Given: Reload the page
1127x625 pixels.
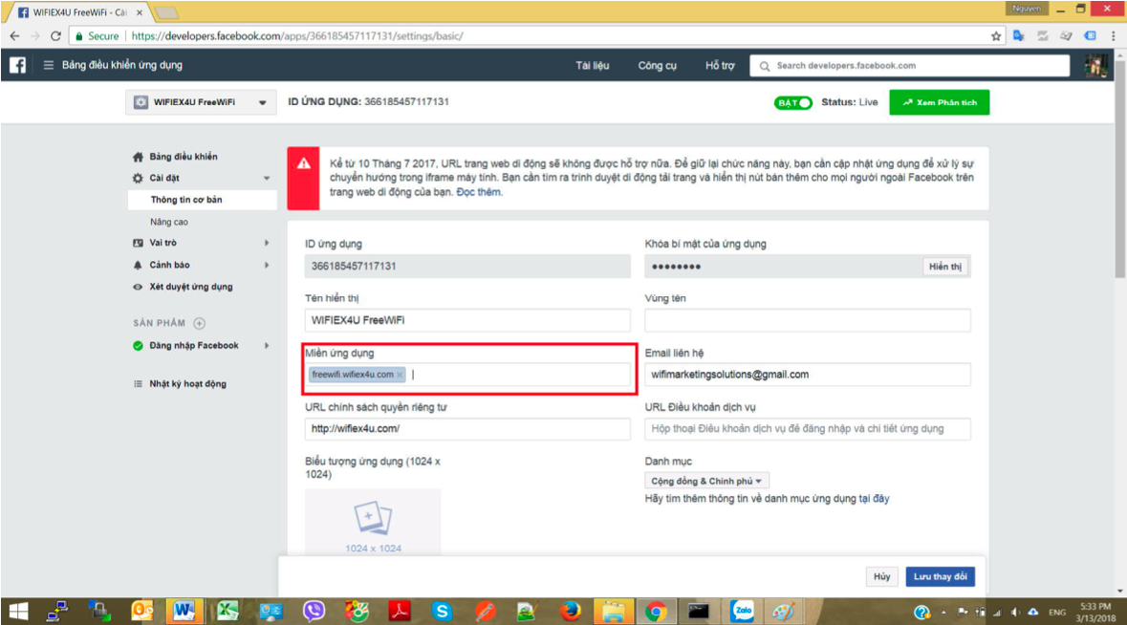Looking at the screenshot, I should tap(56, 36).
